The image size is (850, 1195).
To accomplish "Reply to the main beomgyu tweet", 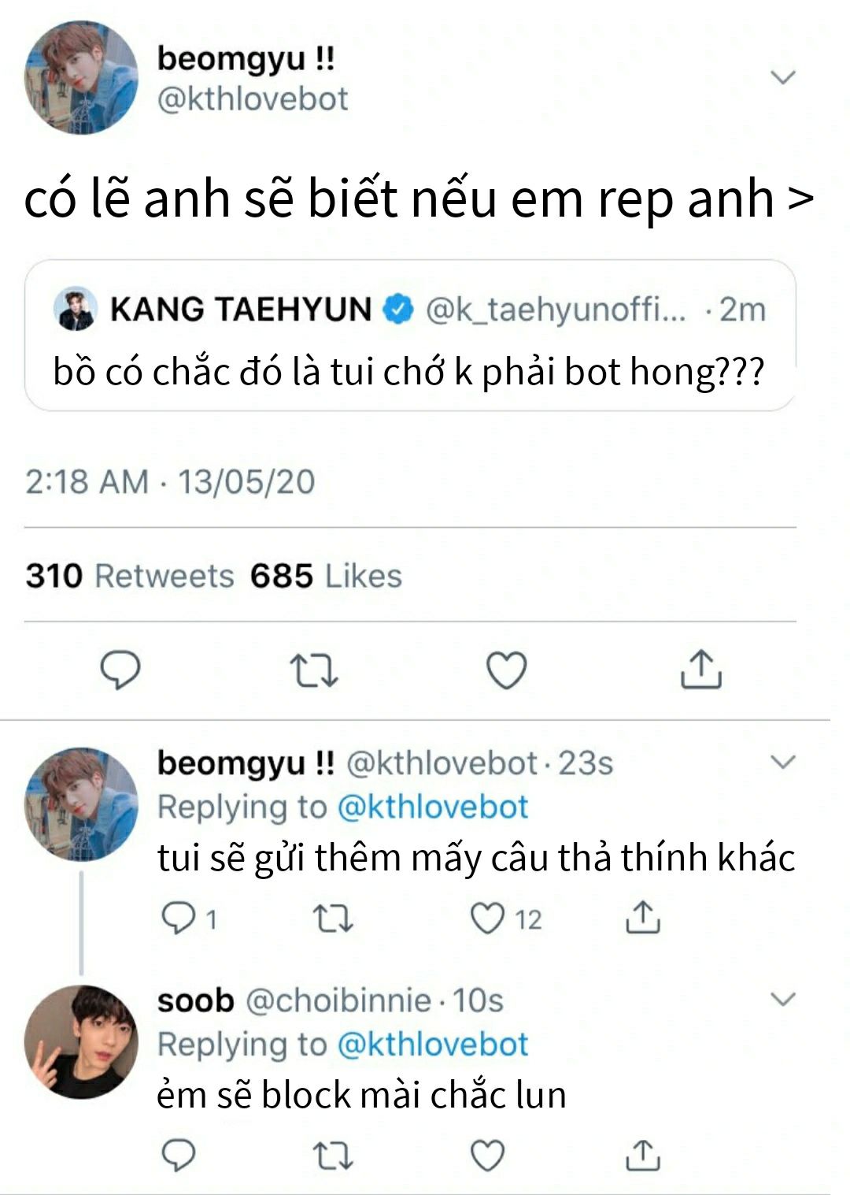I will (x=120, y=670).
